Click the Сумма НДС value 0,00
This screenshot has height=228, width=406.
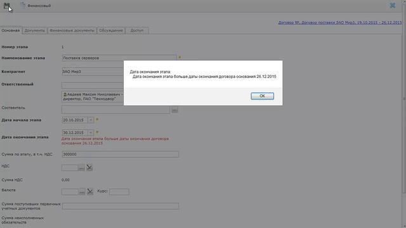click(x=65, y=180)
